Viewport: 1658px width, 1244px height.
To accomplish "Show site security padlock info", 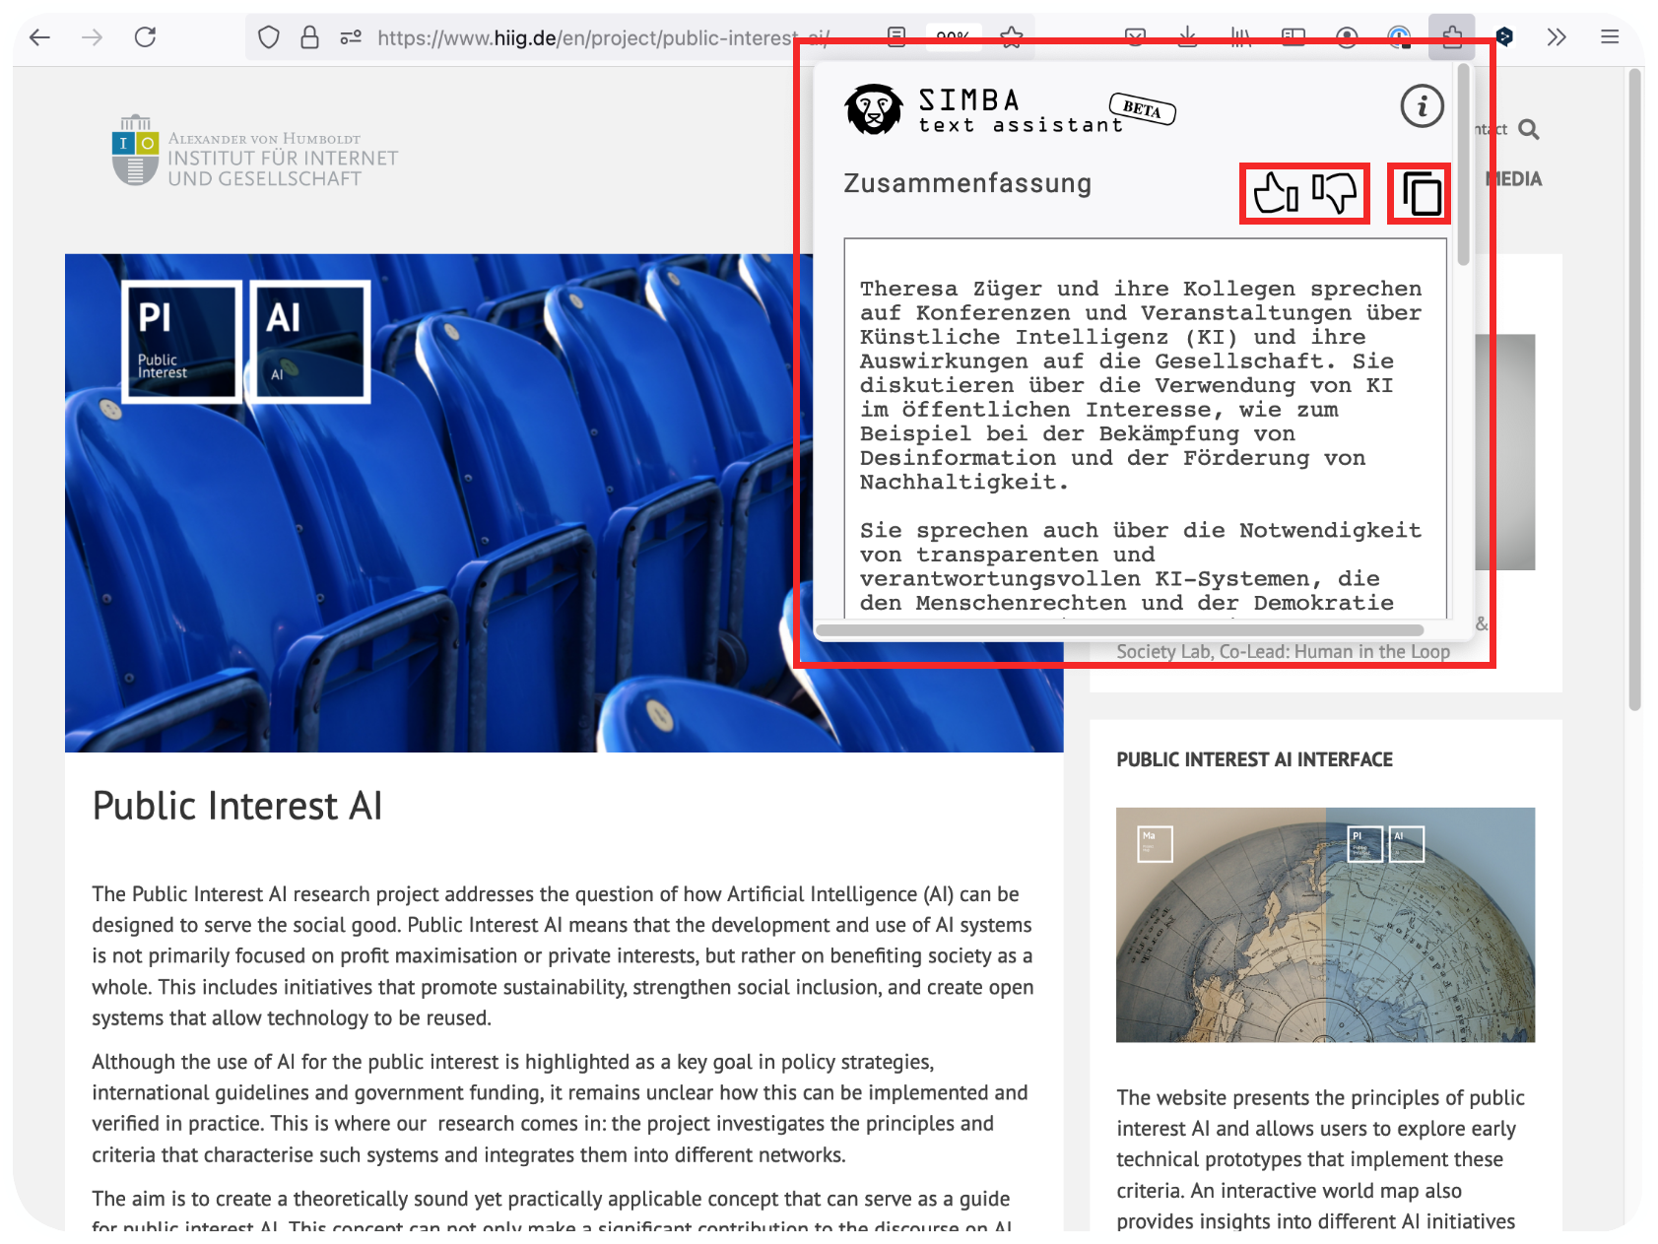I will (x=309, y=37).
